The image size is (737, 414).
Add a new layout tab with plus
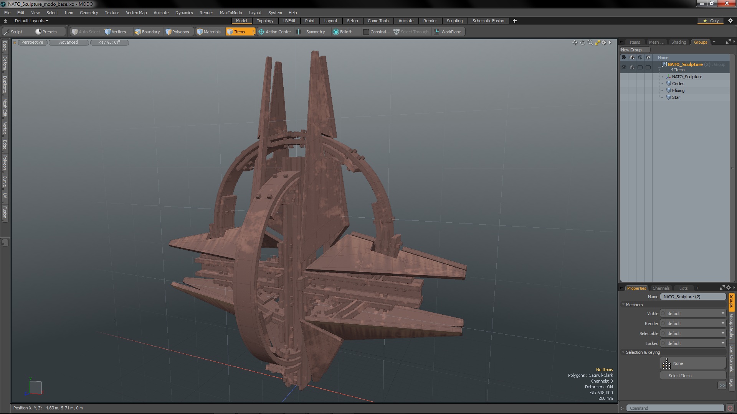tap(515, 21)
